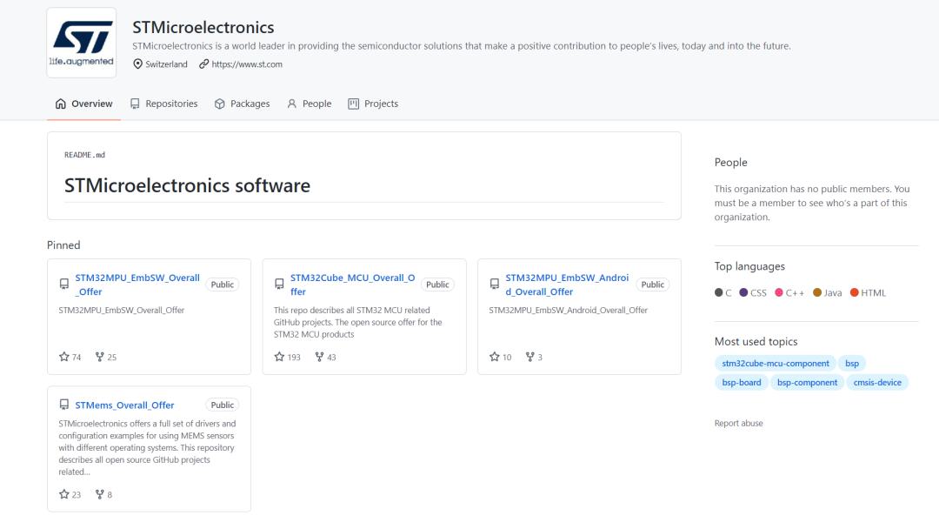This screenshot has height=529, width=939.
Task: Click the Report abuse link
Action: [x=738, y=423]
